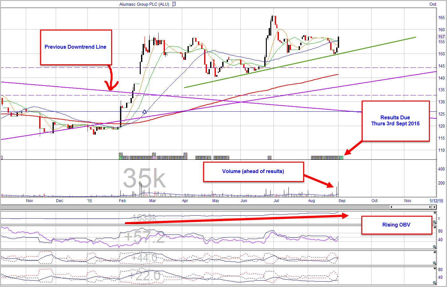447x287 pixels.
Task: Close the bottom-most indicator panel
Action: [x=435, y=269]
